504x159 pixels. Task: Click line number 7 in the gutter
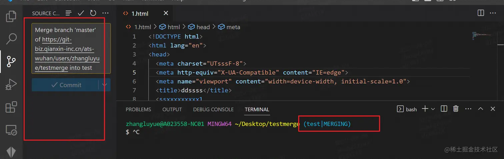[x=134, y=90]
